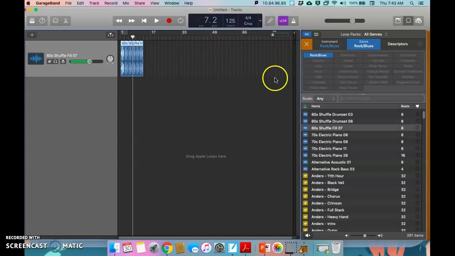Toggle Cycle mode
Image resolution: width=455 pixels, height=256 pixels.
pos(181,21)
